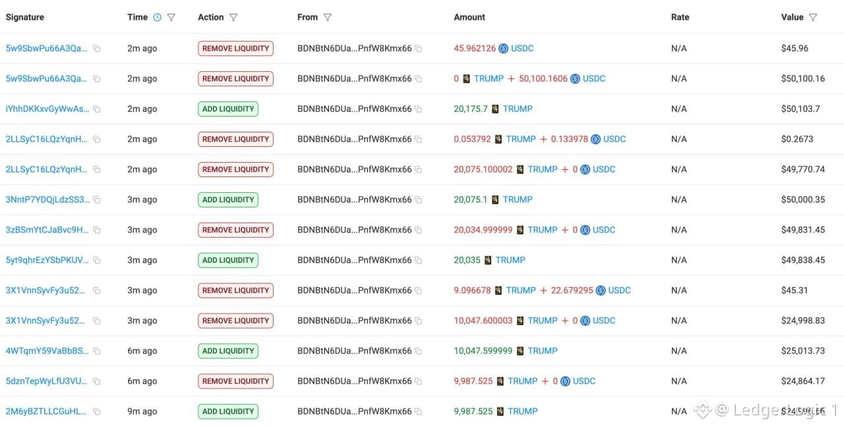Viewport: 844px width, 426px height.
Task: Click the USDC token in the 22.679295 row
Action: pyautogui.click(x=620, y=291)
